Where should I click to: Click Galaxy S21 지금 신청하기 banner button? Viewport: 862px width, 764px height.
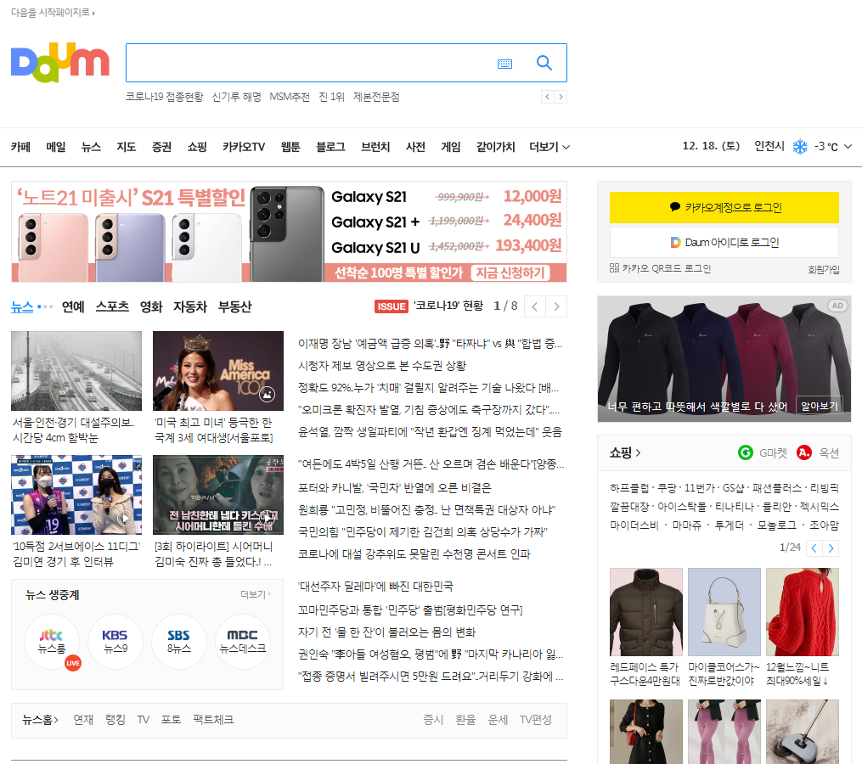[510, 272]
